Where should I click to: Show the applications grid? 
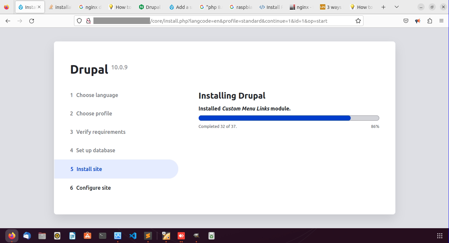pos(440,236)
